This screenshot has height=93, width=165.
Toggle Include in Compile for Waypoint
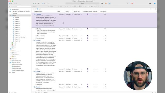click(x=88, y=84)
